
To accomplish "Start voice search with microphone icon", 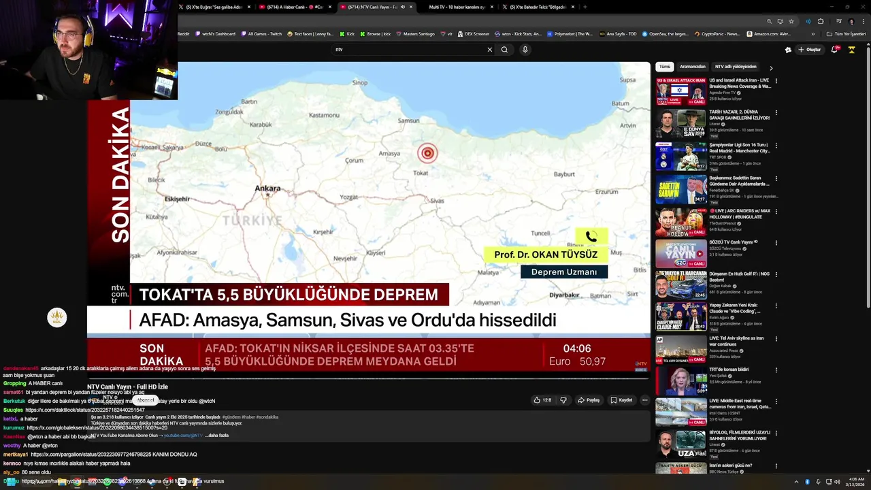I will (x=525, y=50).
